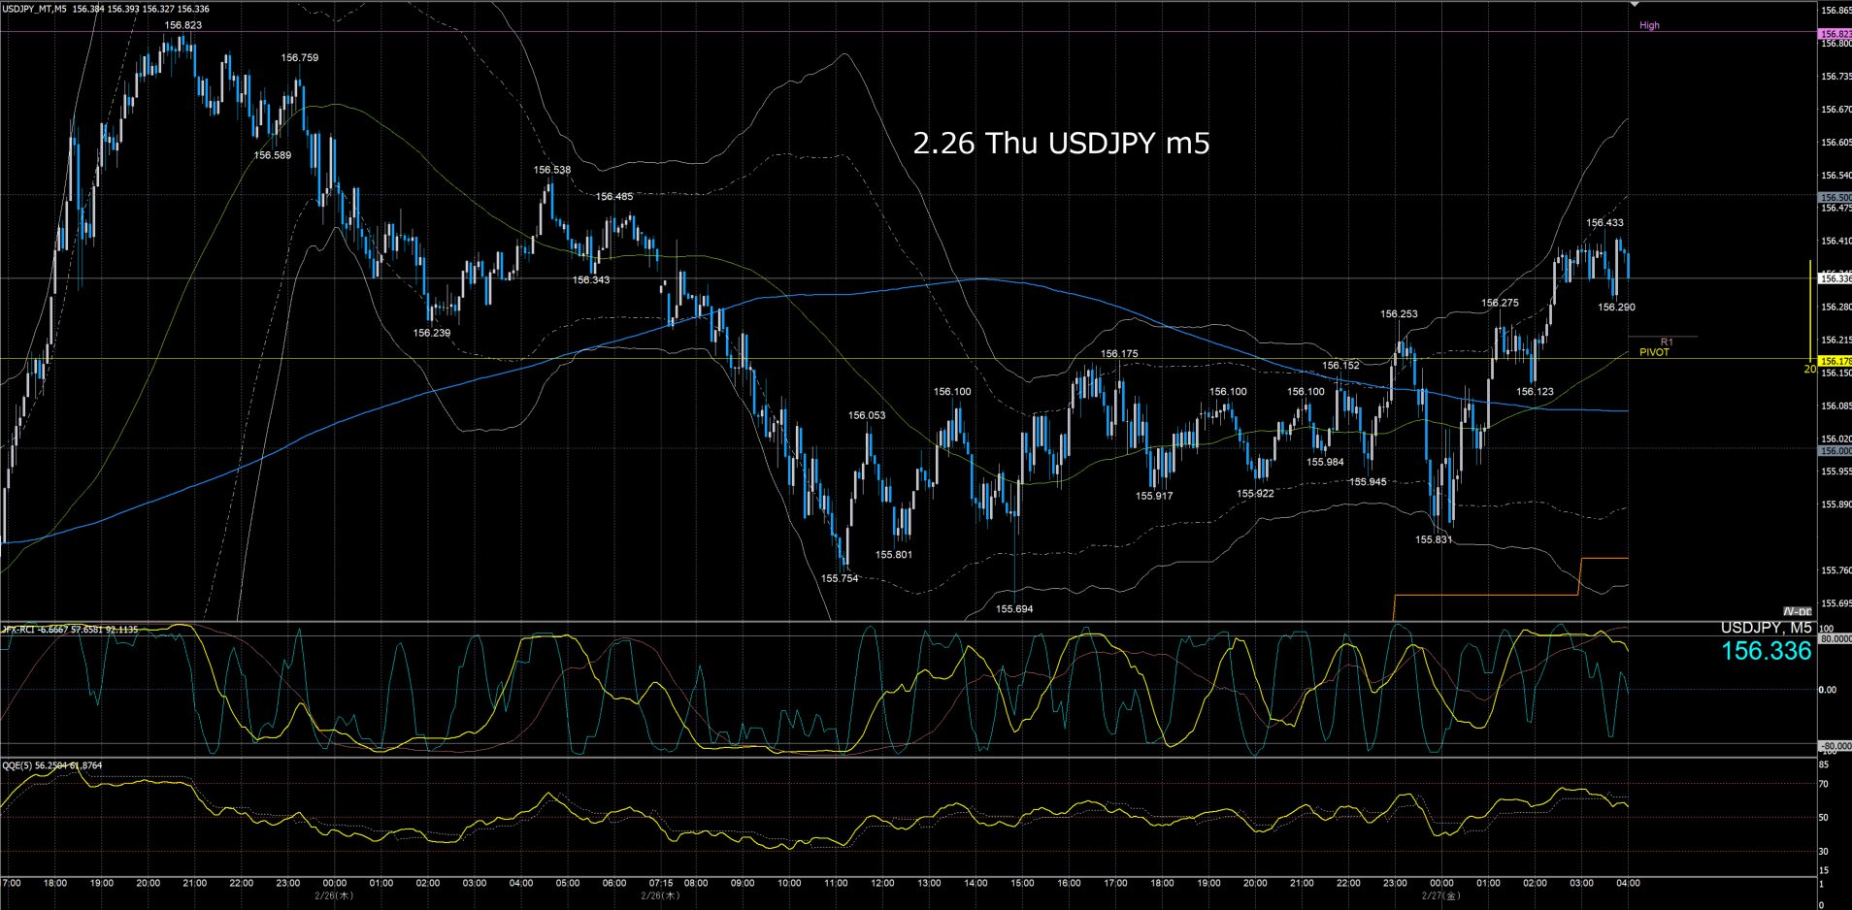Click the 155.694 low price label
Viewport: 1852px width, 910px height.
[x=1014, y=609]
